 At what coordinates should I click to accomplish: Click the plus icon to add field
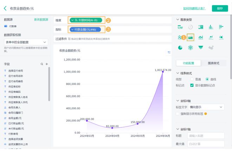coord(47,64)
